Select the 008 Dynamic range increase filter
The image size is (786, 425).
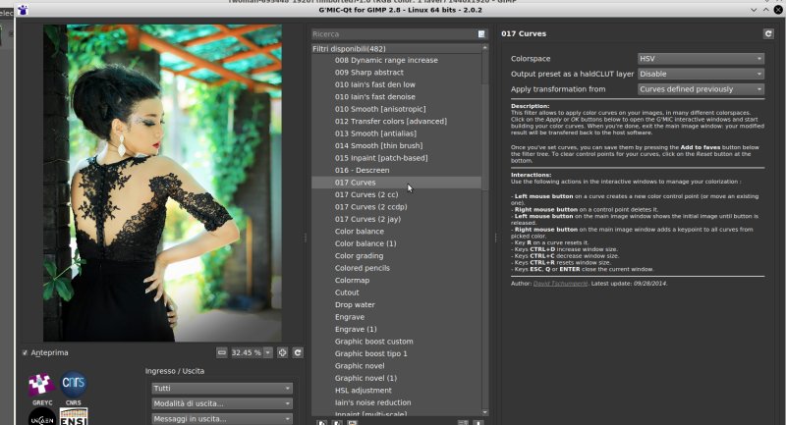click(386, 60)
